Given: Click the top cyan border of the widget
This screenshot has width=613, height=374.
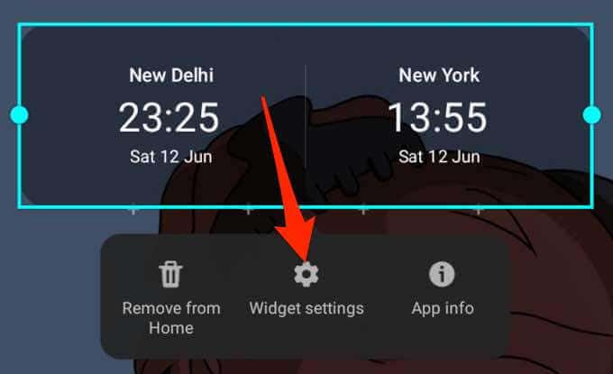Looking at the screenshot, I should tap(306, 24).
